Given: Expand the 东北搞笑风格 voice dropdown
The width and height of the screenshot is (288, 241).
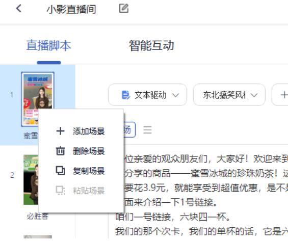Looking at the screenshot, I should coord(229,95).
